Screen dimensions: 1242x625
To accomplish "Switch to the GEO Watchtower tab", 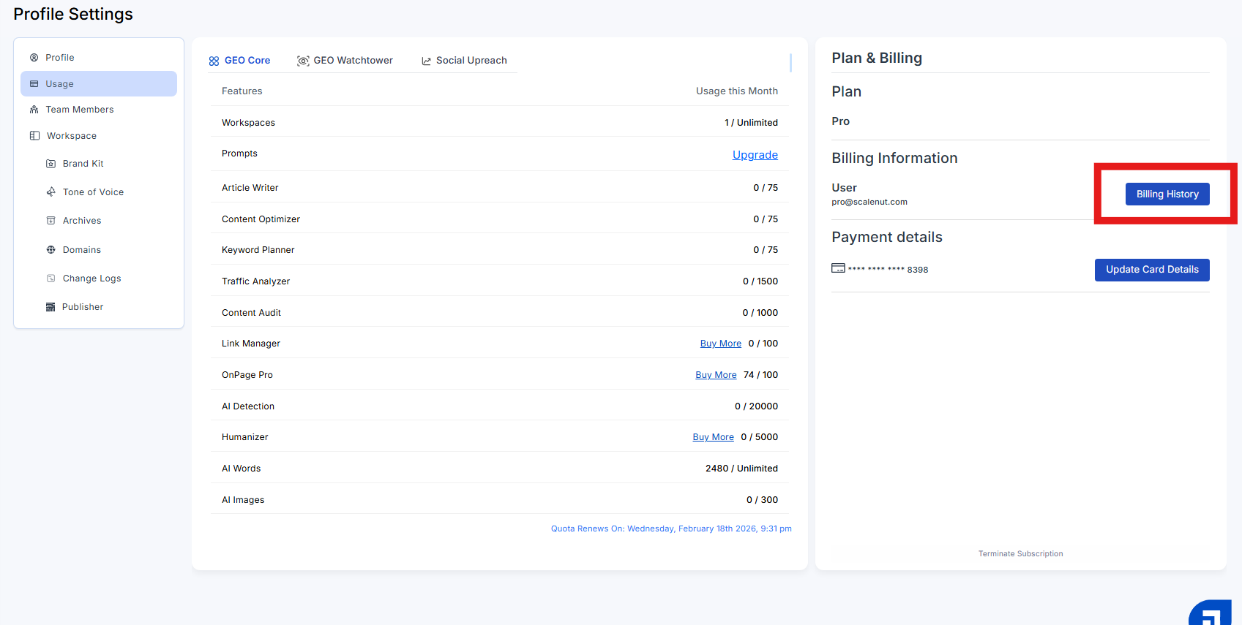I will tap(345, 61).
